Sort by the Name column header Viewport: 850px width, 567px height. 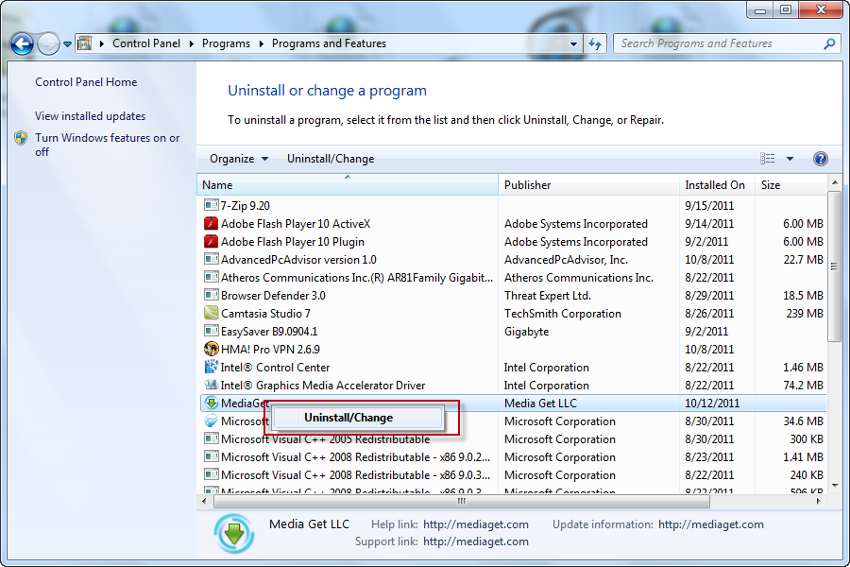click(348, 184)
